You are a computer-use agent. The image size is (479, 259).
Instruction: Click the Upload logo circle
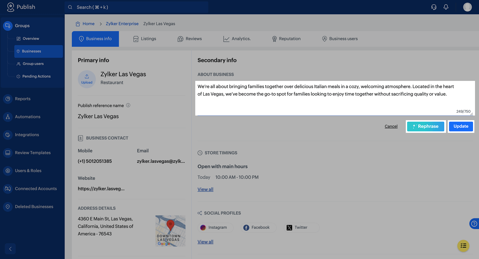pos(87,79)
